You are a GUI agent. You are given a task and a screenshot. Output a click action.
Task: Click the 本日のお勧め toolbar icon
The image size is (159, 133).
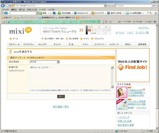point(59,13)
